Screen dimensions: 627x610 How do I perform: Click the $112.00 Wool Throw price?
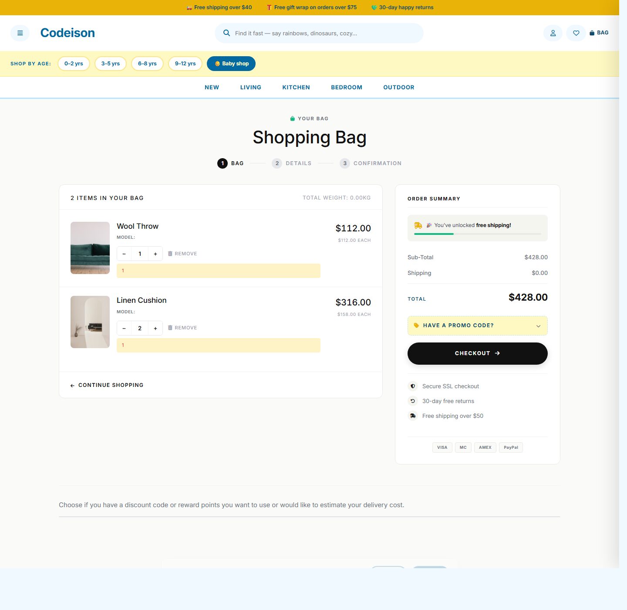[x=353, y=228]
